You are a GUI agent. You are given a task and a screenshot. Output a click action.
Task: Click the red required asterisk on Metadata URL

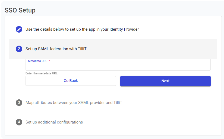pos(49,61)
